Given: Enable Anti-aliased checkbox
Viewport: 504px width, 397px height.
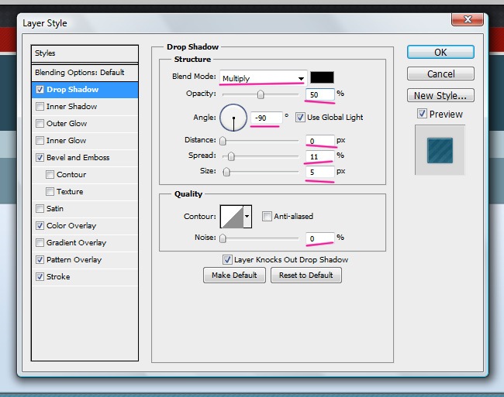Looking at the screenshot, I should 267,217.
